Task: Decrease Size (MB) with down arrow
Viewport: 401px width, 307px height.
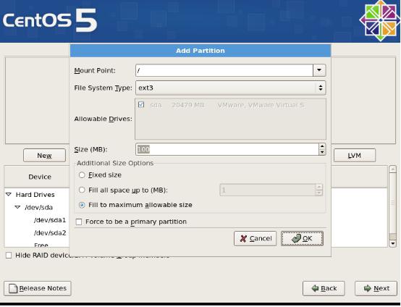Action: [322, 152]
